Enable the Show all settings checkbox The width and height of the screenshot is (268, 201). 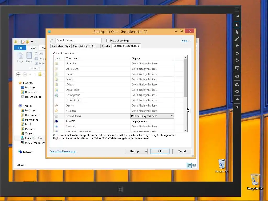pyautogui.click(x=108, y=41)
